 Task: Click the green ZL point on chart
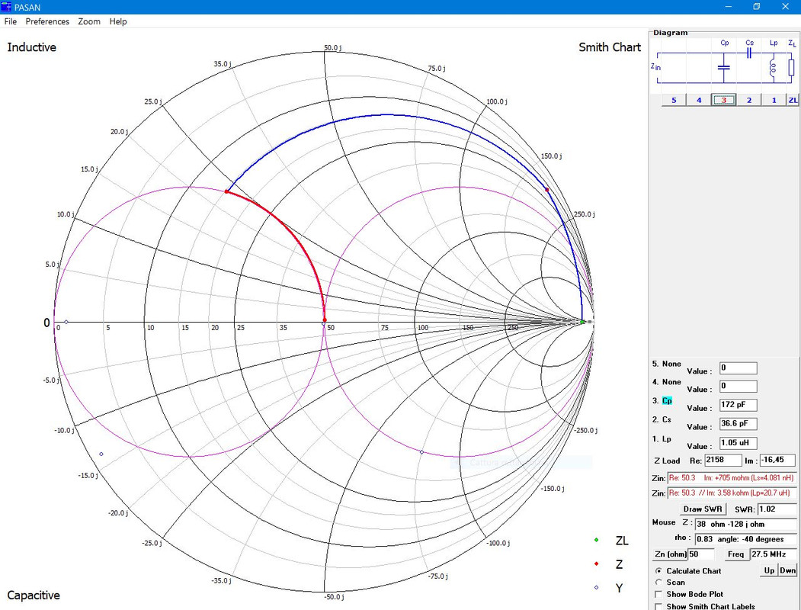tap(582, 322)
